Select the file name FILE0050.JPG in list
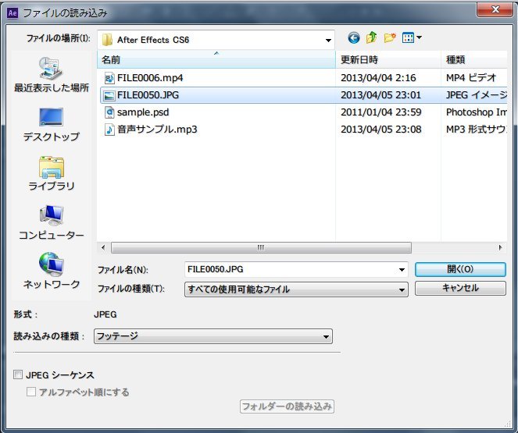Viewport: 518px width, 433px height. (x=148, y=95)
